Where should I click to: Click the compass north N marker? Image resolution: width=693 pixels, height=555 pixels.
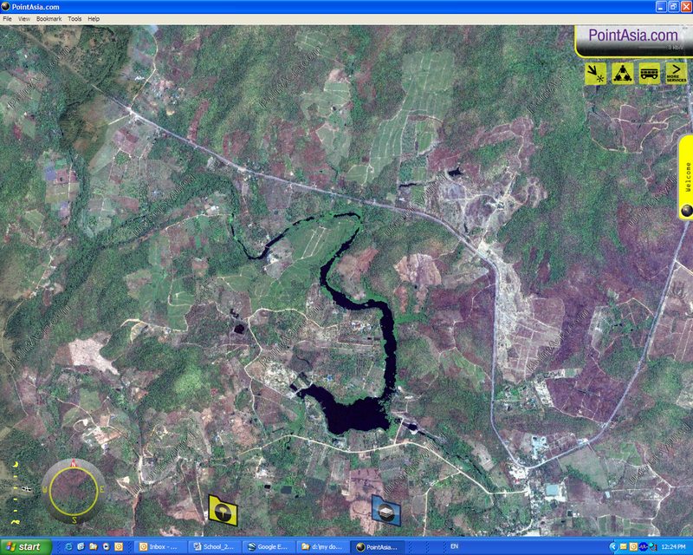point(74,465)
